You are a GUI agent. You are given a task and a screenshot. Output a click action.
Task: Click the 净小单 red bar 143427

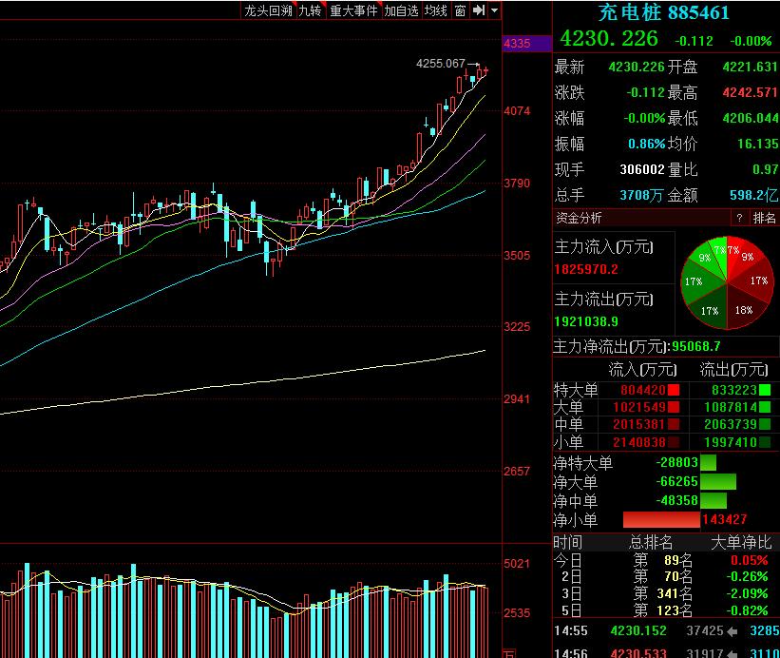(x=661, y=519)
